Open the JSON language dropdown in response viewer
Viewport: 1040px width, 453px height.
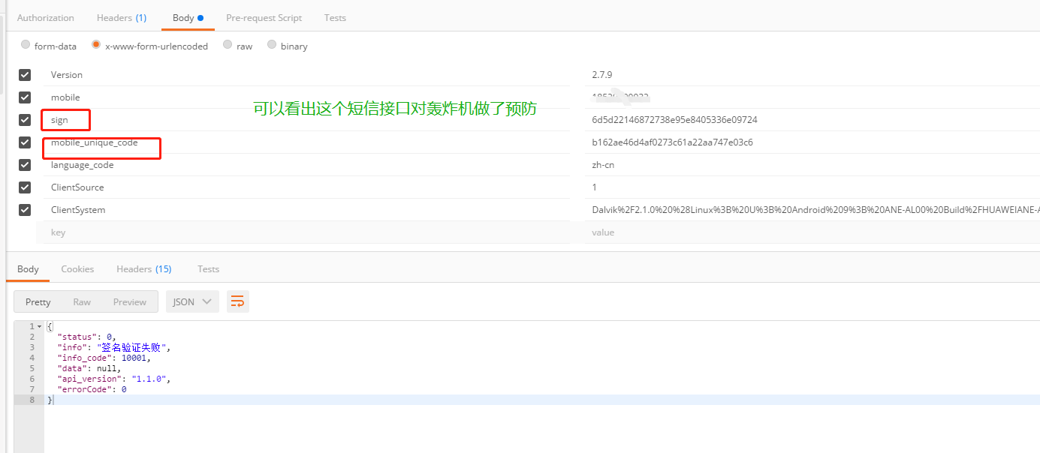click(x=191, y=301)
